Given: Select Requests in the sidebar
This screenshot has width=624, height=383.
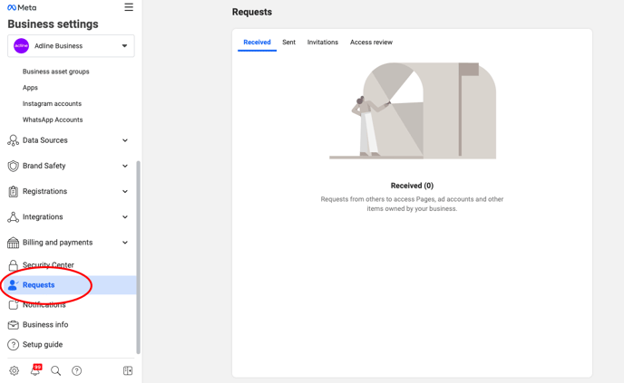Looking at the screenshot, I should [x=68, y=285].
